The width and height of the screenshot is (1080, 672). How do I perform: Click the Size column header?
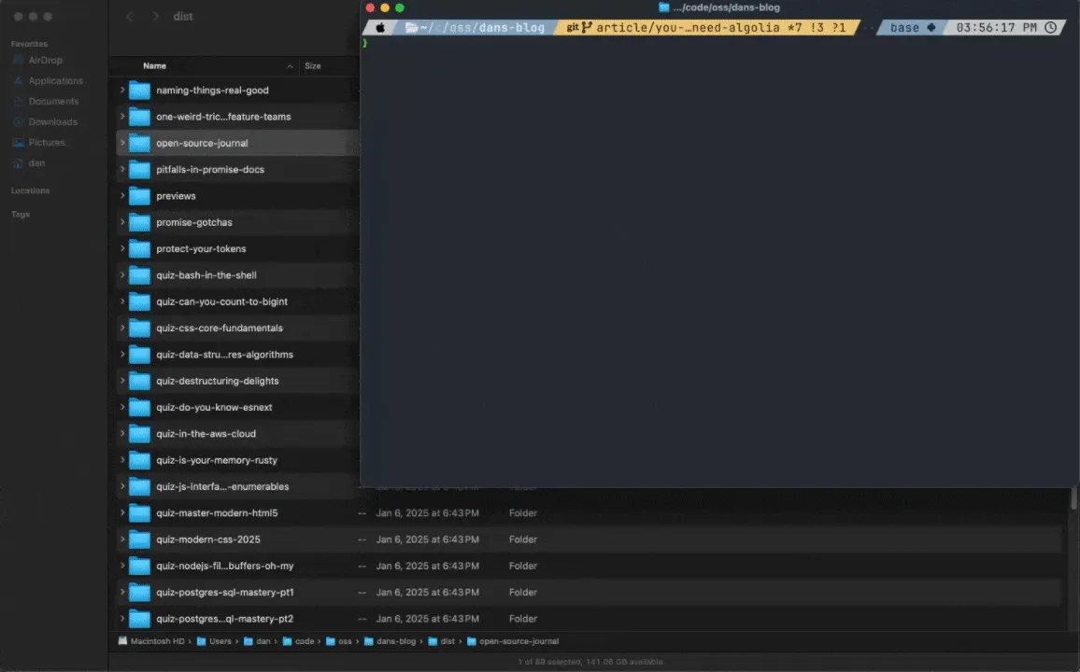[x=313, y=65]
